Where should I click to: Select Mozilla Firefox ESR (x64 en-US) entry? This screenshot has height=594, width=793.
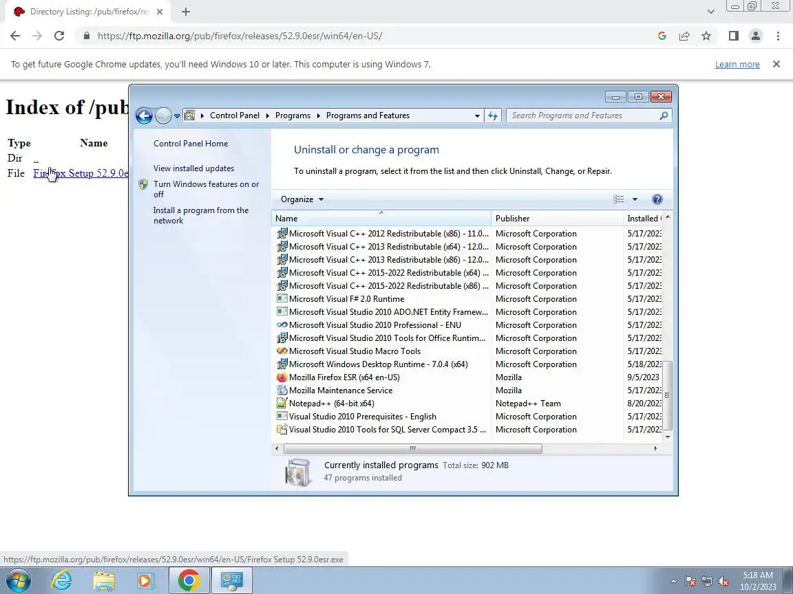[x=344, y=377]
